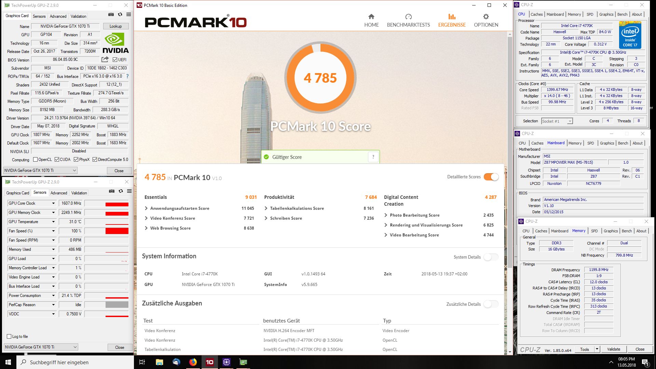Click Close button in GPU-Z Sensors window
This screenshot has height=369, width=656.
(x=120, y=347)
